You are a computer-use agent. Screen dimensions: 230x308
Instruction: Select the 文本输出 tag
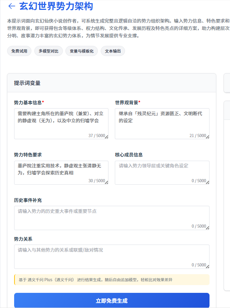[x=113, y=51]
